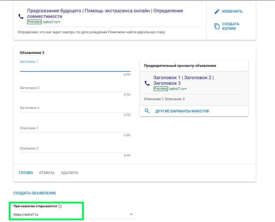Focus the Заголовок 1 input field
275x222 pixels.
point(75,68)
